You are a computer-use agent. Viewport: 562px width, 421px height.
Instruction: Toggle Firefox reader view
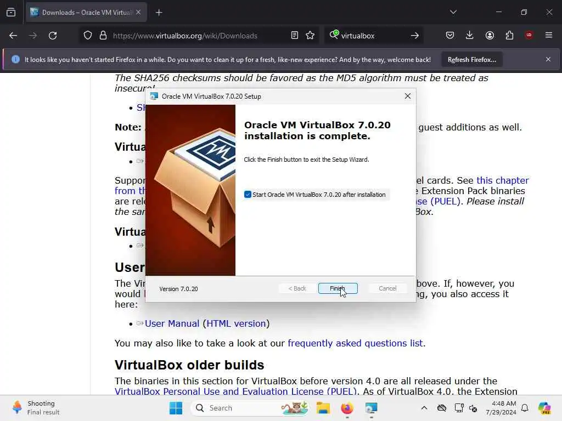pyautogui.click(x=295, y=36)
